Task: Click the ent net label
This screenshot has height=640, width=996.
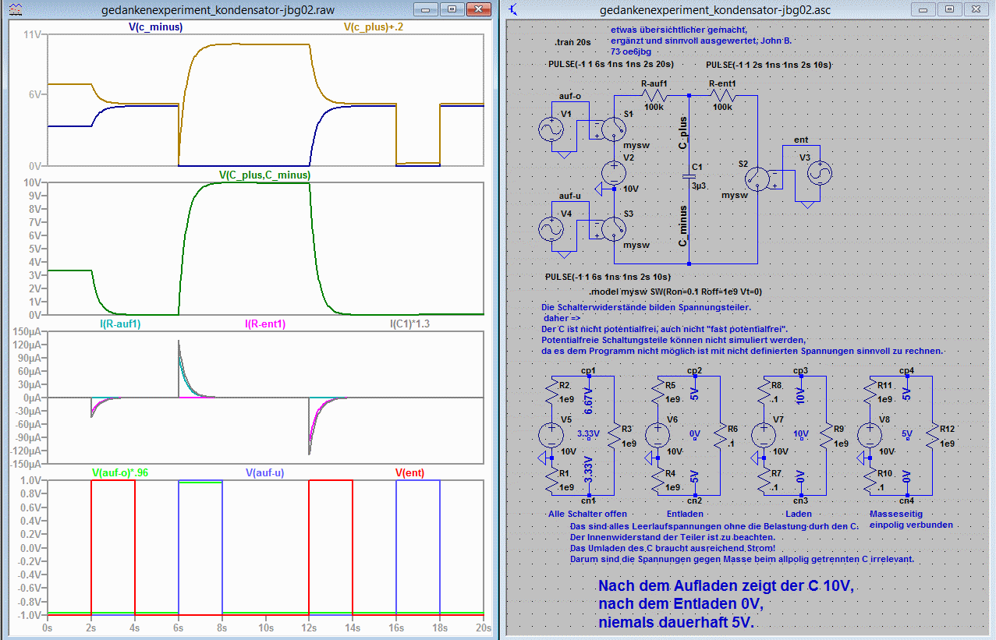Action: pos(801,140)
